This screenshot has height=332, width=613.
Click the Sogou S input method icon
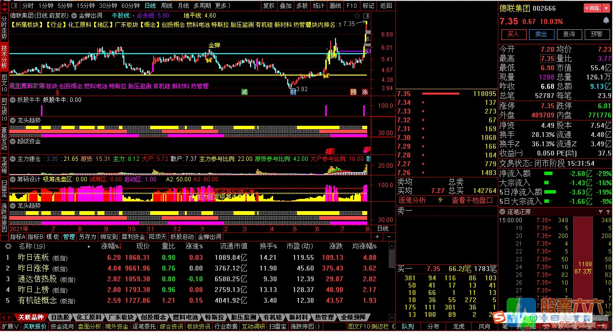coord(498,318)
